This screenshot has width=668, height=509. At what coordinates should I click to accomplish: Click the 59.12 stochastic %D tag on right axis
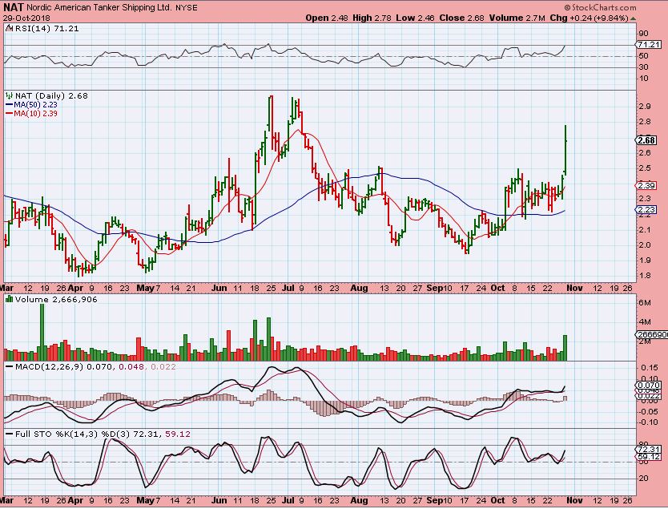[649, 457]
